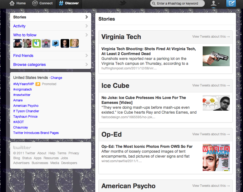Open the #virginiatech trend
Image resolution: width=243 pixels, height=192 pixels.
(22, 89)
